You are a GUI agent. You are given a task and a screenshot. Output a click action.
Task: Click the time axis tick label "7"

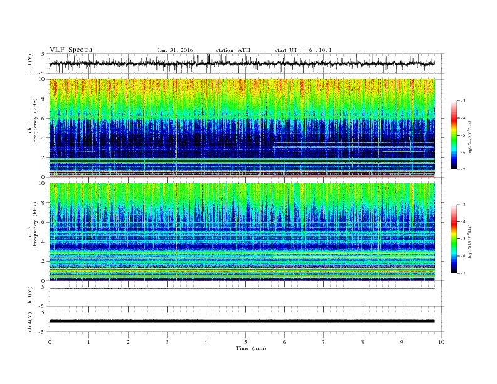point(324,342)
